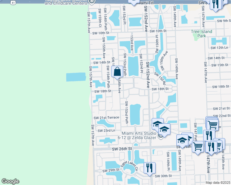The width and height of the screenshot is (231, 185).
Task: Click the SW 145th Ave label
Action: point(223,159)
